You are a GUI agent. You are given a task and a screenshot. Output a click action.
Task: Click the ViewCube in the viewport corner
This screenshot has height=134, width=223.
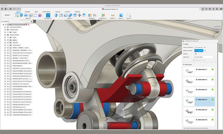[x=217, y=26]
